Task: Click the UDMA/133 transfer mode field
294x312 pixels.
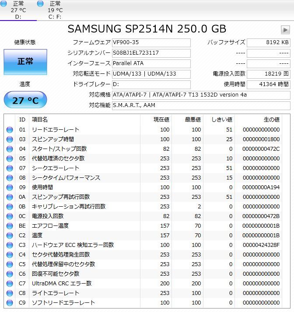Action: 151,74
